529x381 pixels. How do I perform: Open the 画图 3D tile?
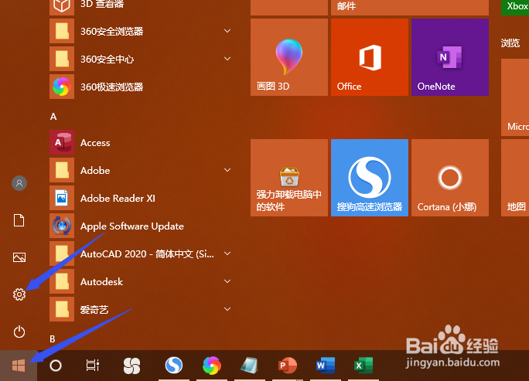(289, 57)
